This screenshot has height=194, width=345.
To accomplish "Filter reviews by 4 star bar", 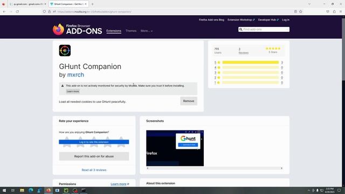I will point(250,67).
